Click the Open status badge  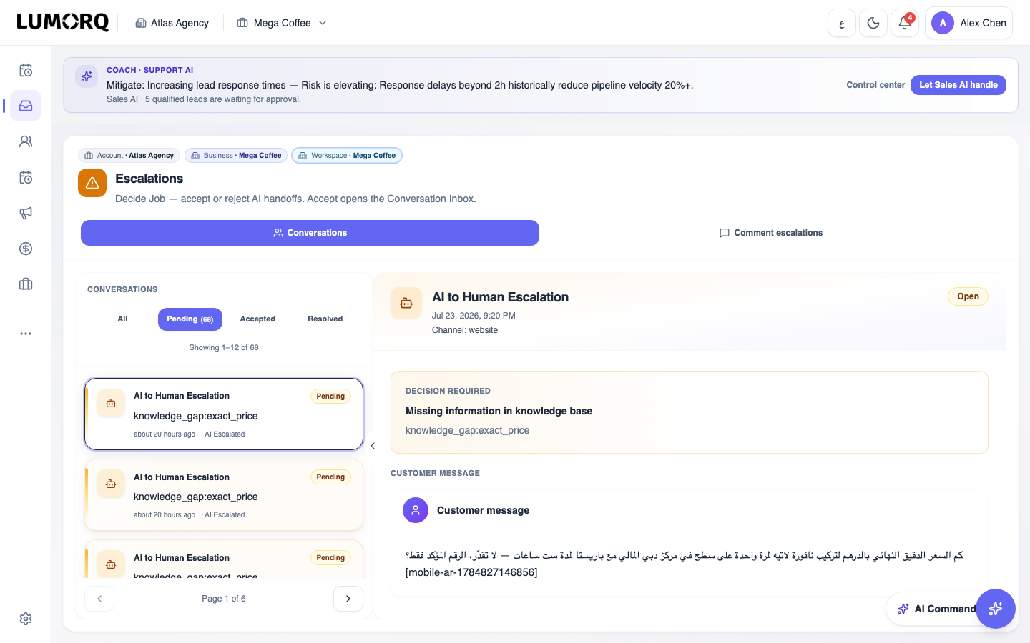[968, 296]
